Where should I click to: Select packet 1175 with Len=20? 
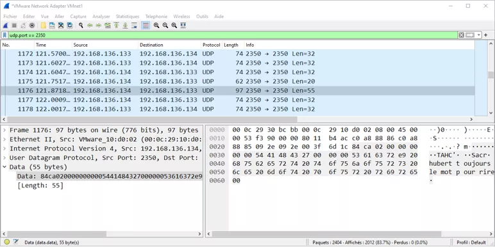tap(237, 81)
